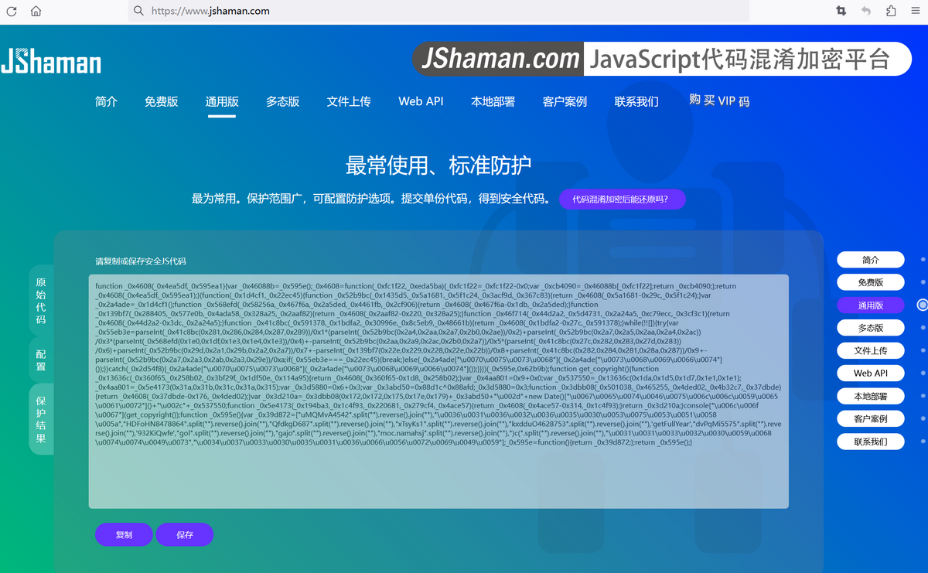Viewport: 928px width, 573px height.
Task: Click the 复制 button
Action: [x=124, y=535]
